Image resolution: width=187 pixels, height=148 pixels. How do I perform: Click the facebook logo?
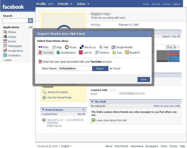[x=13, y=7]
